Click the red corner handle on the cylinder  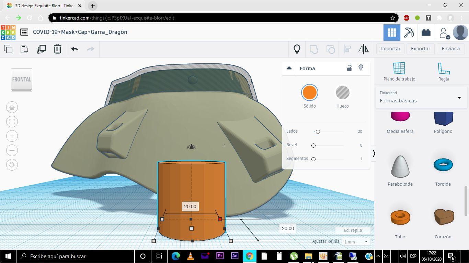220,219
